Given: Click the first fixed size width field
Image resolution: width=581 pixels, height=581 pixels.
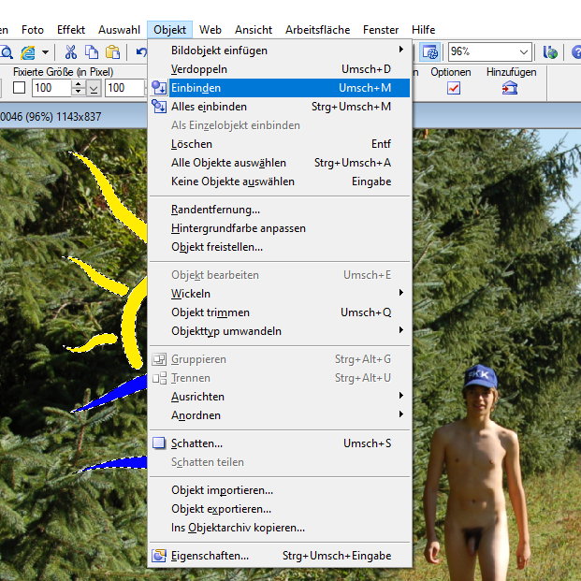Looking at the screenshot, I should pyautogui.click(x=51, y=88).
